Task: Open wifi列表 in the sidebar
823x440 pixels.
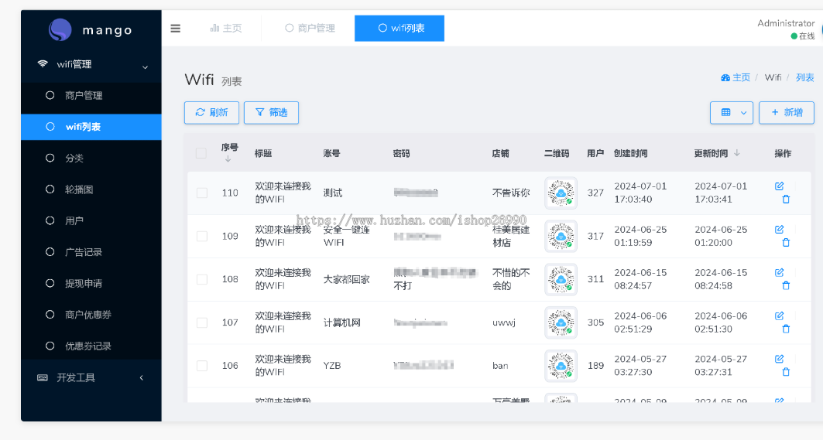Action: pyautogui.click(x=91, y=127)
